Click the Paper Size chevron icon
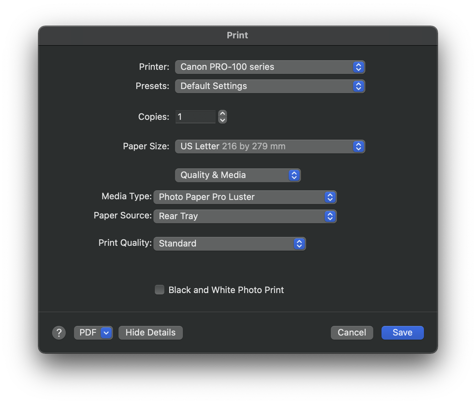The width and height of the screenshot is (476, 404). click(358, 147)
